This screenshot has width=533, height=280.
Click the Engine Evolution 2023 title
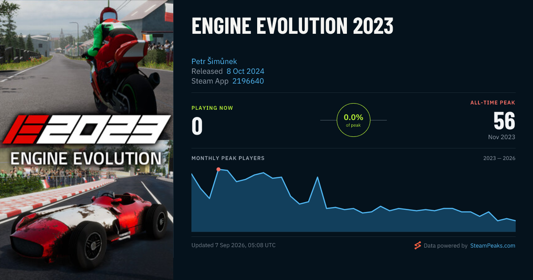pos(292,27)
